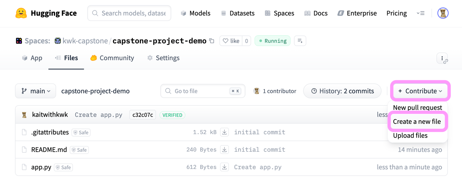Screen dimensions: 462x194
Task: Copy the Space name with copy icon
Action: (x=212, y=41)
